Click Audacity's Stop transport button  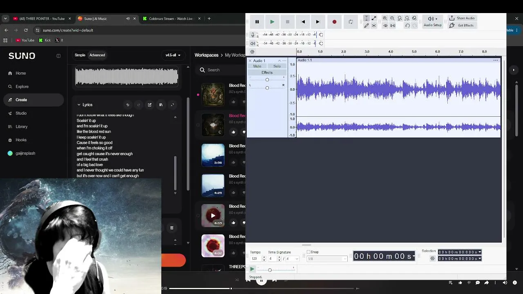pyautogui.click(x=288, y=22)
